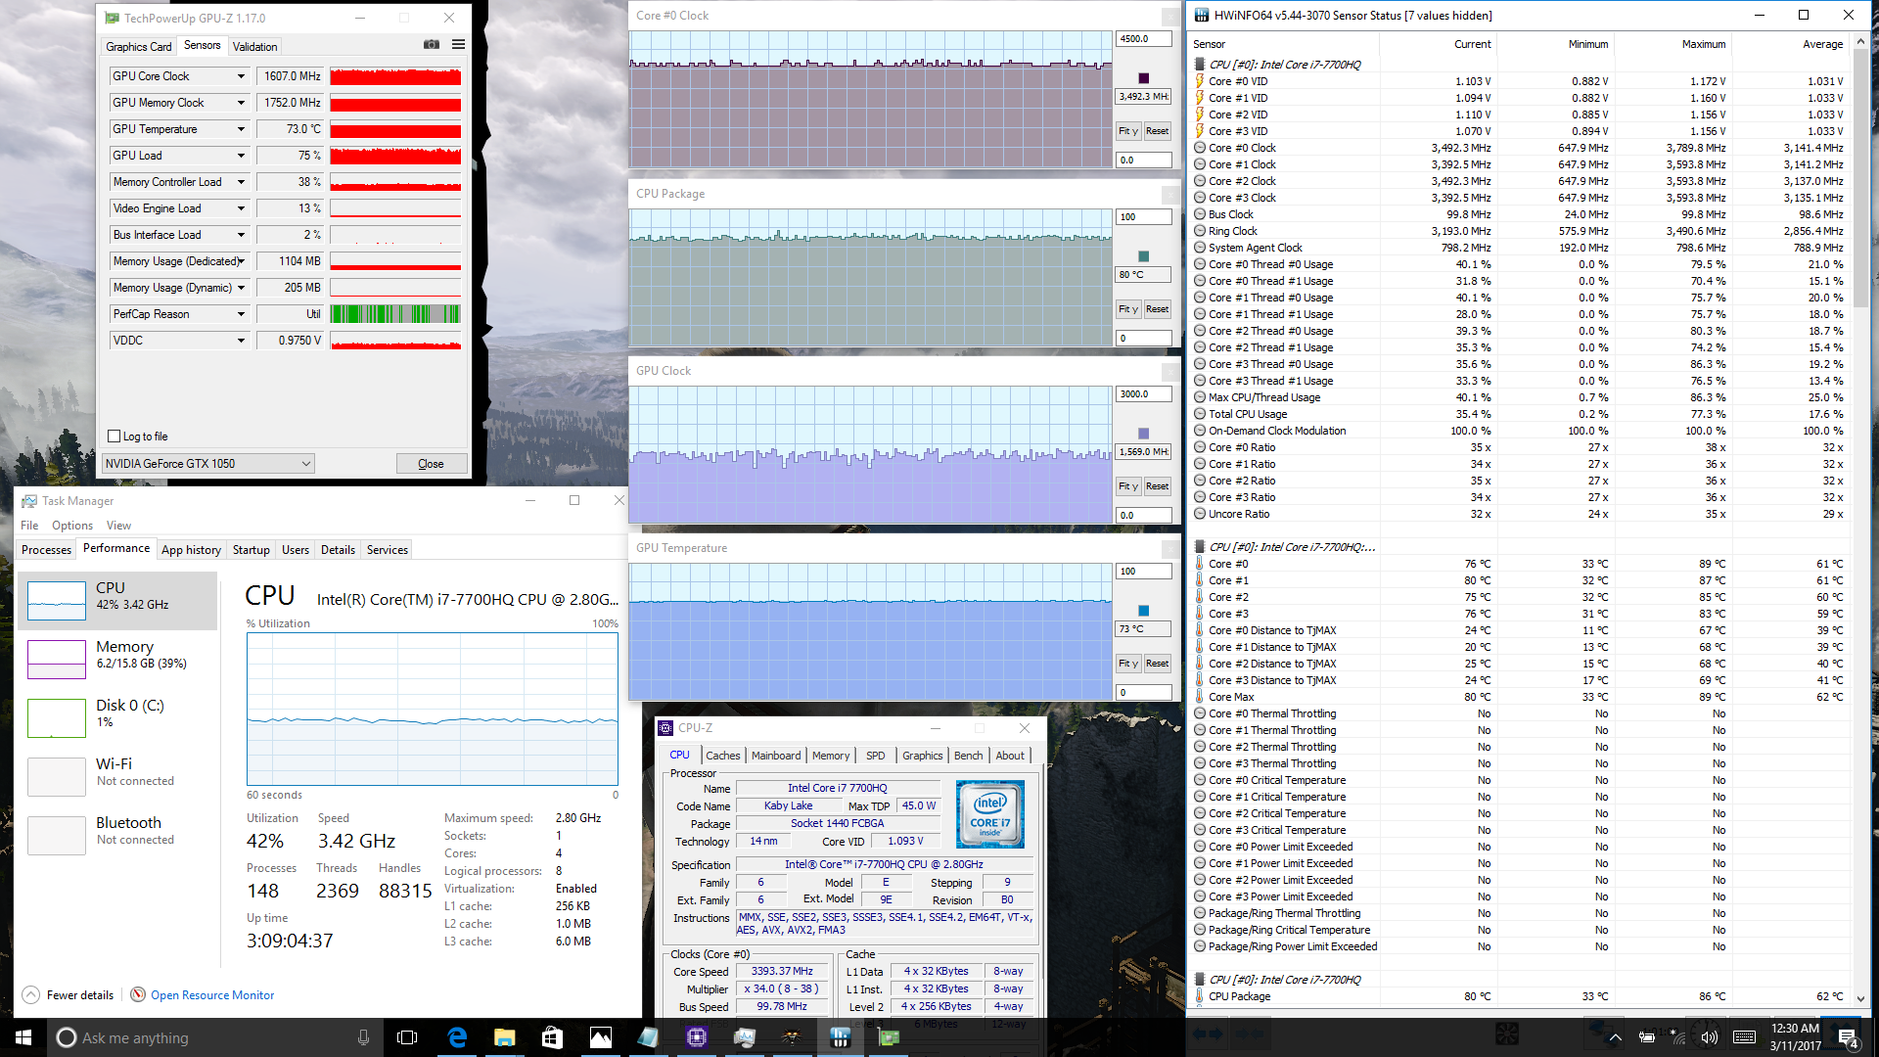Open the Mainboard tab in CPU-Z
Viewport: 1879px width, 1057px height.
(x=775, y=756)
